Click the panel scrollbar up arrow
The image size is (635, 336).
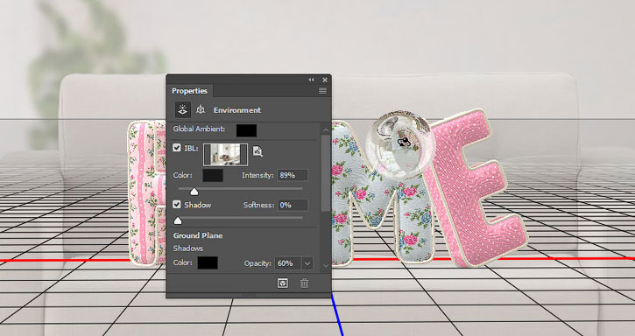[x=326, y=130]
